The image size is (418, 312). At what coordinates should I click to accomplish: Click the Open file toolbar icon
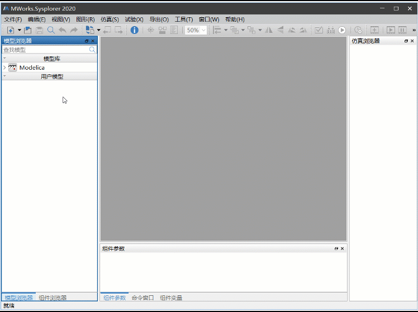tap(27, 30)
